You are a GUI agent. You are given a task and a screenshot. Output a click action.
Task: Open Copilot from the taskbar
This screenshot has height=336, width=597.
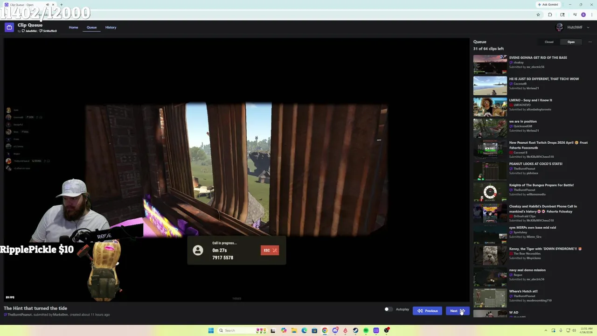284,330
